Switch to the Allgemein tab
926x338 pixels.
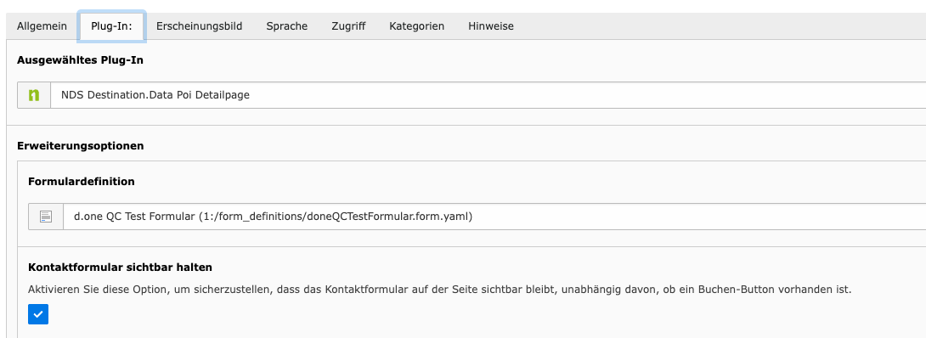[x=42, y=26]
